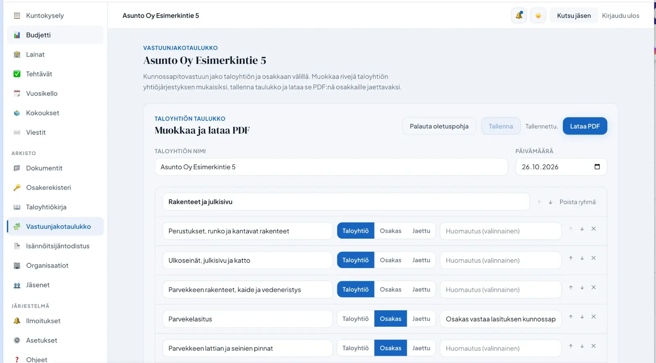Open Kuntokysely page from sidebar
This screenshot has width=656, height=363.
click(x=55, y=16)
